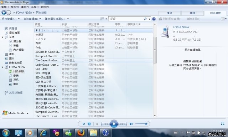Open the Windows Start orb

pyautogui.click(x=6, y=133)
